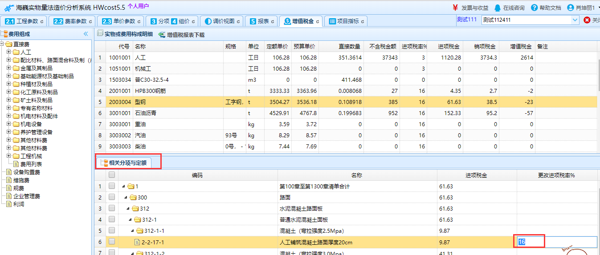Click the file icon of 2-2-17-1
The height and width of the screenshot is (255, 600).
pyautogui.click(x=137, y=242)
